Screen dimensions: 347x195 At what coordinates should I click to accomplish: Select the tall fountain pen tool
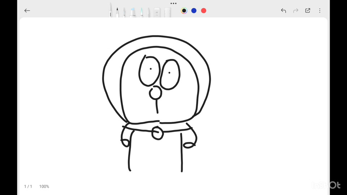111,10
